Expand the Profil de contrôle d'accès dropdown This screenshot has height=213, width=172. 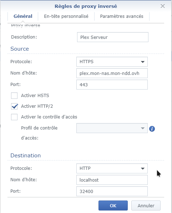tap(112, 128)
